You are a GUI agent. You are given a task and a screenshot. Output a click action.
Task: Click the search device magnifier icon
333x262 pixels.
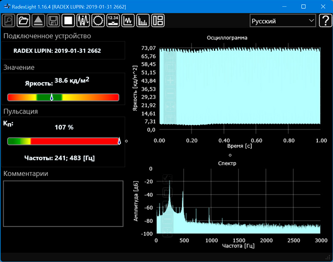coord(9,20)
